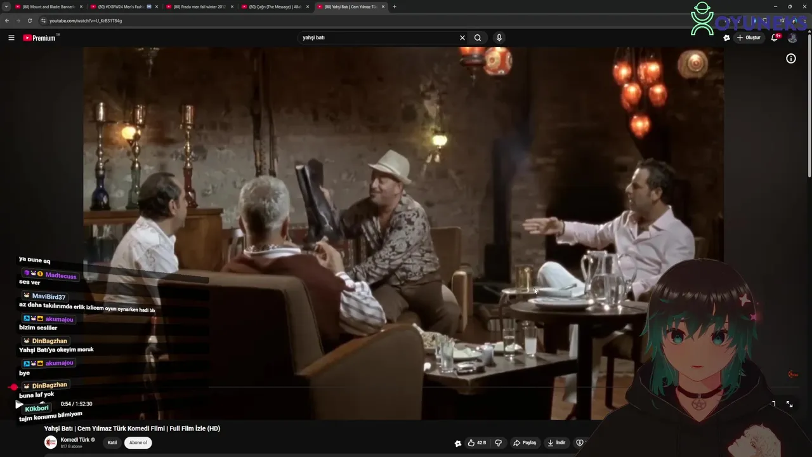Open account avatar menu
The height and width of the screenshot is (457, 812).
click(792, 38)
